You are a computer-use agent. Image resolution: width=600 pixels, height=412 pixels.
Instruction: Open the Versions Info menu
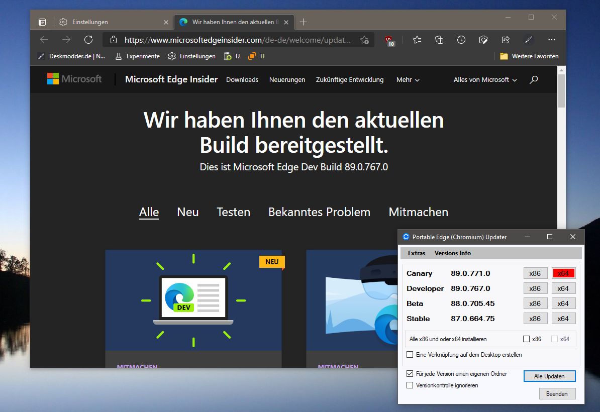point(453,253)
